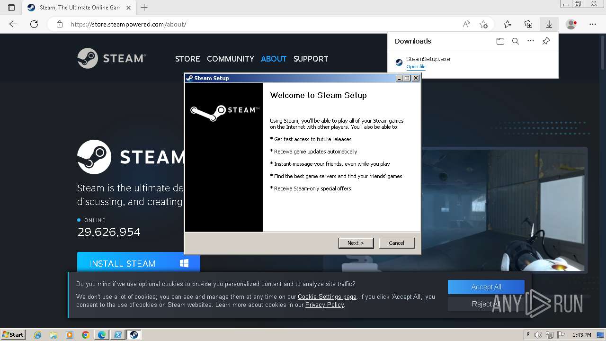Open the volume speaker tray icon

[x=538, y=335]
